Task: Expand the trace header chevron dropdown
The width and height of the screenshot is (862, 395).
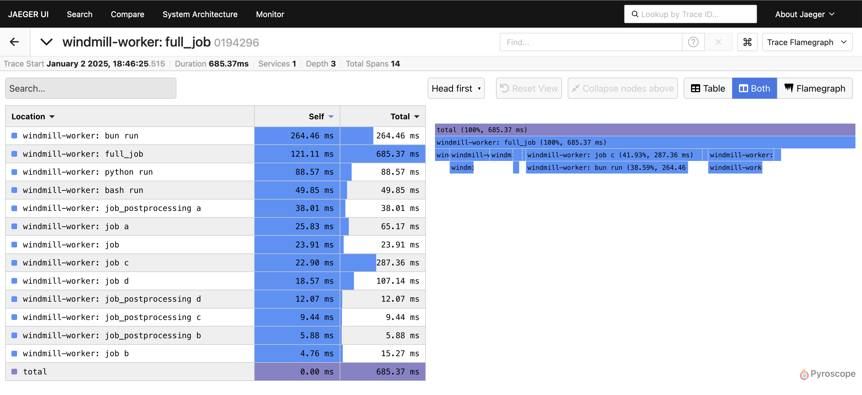Action: [x=46, y=42]
